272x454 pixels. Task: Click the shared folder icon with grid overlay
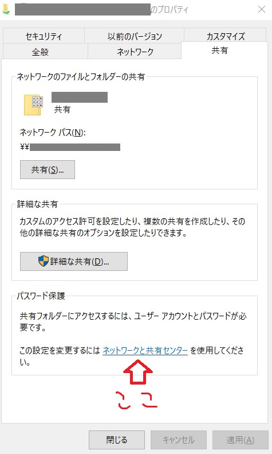pyautogui.click(x=33, y=105)
